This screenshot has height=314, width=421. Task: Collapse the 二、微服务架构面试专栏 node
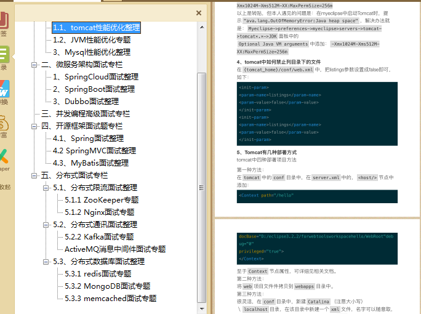pyautogui.click(x=34, y=65)
